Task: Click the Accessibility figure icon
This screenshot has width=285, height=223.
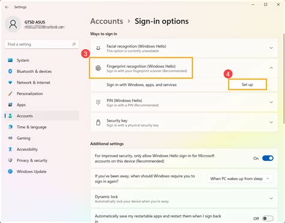Action: click(10, 149)
